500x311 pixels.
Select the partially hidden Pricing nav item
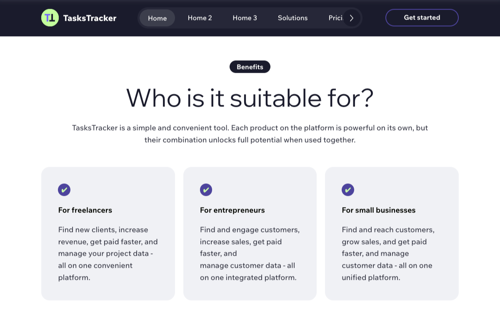click(335, 18)
